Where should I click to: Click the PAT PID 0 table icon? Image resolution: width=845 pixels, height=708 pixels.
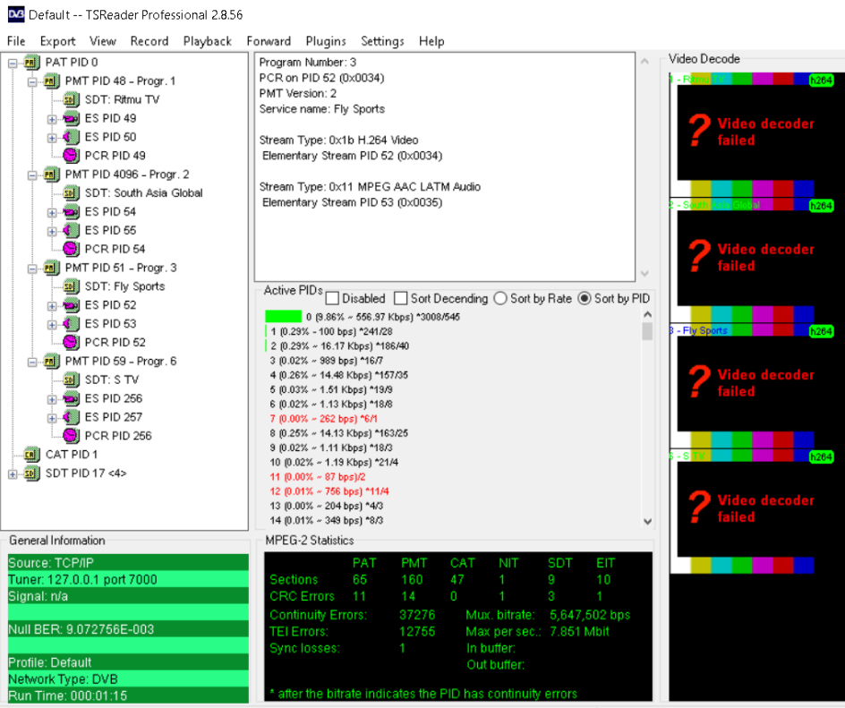(31, 63)
